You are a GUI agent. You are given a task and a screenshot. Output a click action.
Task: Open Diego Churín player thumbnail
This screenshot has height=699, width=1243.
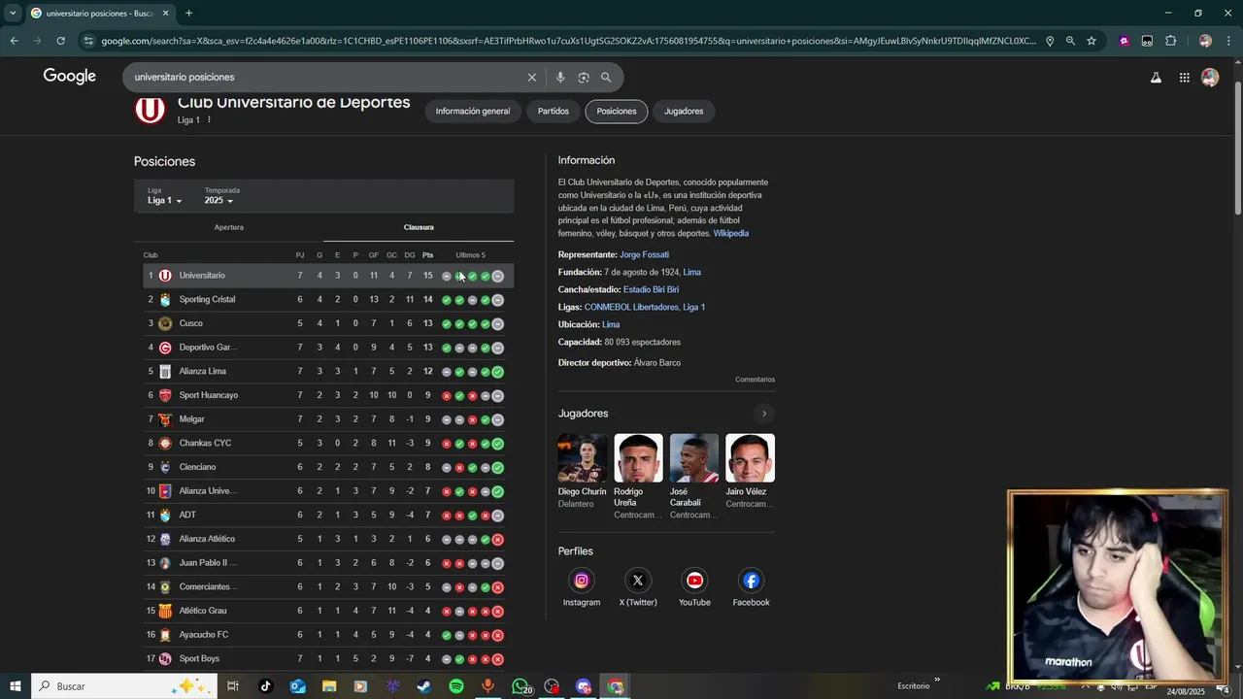pyautogui.click(x=583, y=458)
